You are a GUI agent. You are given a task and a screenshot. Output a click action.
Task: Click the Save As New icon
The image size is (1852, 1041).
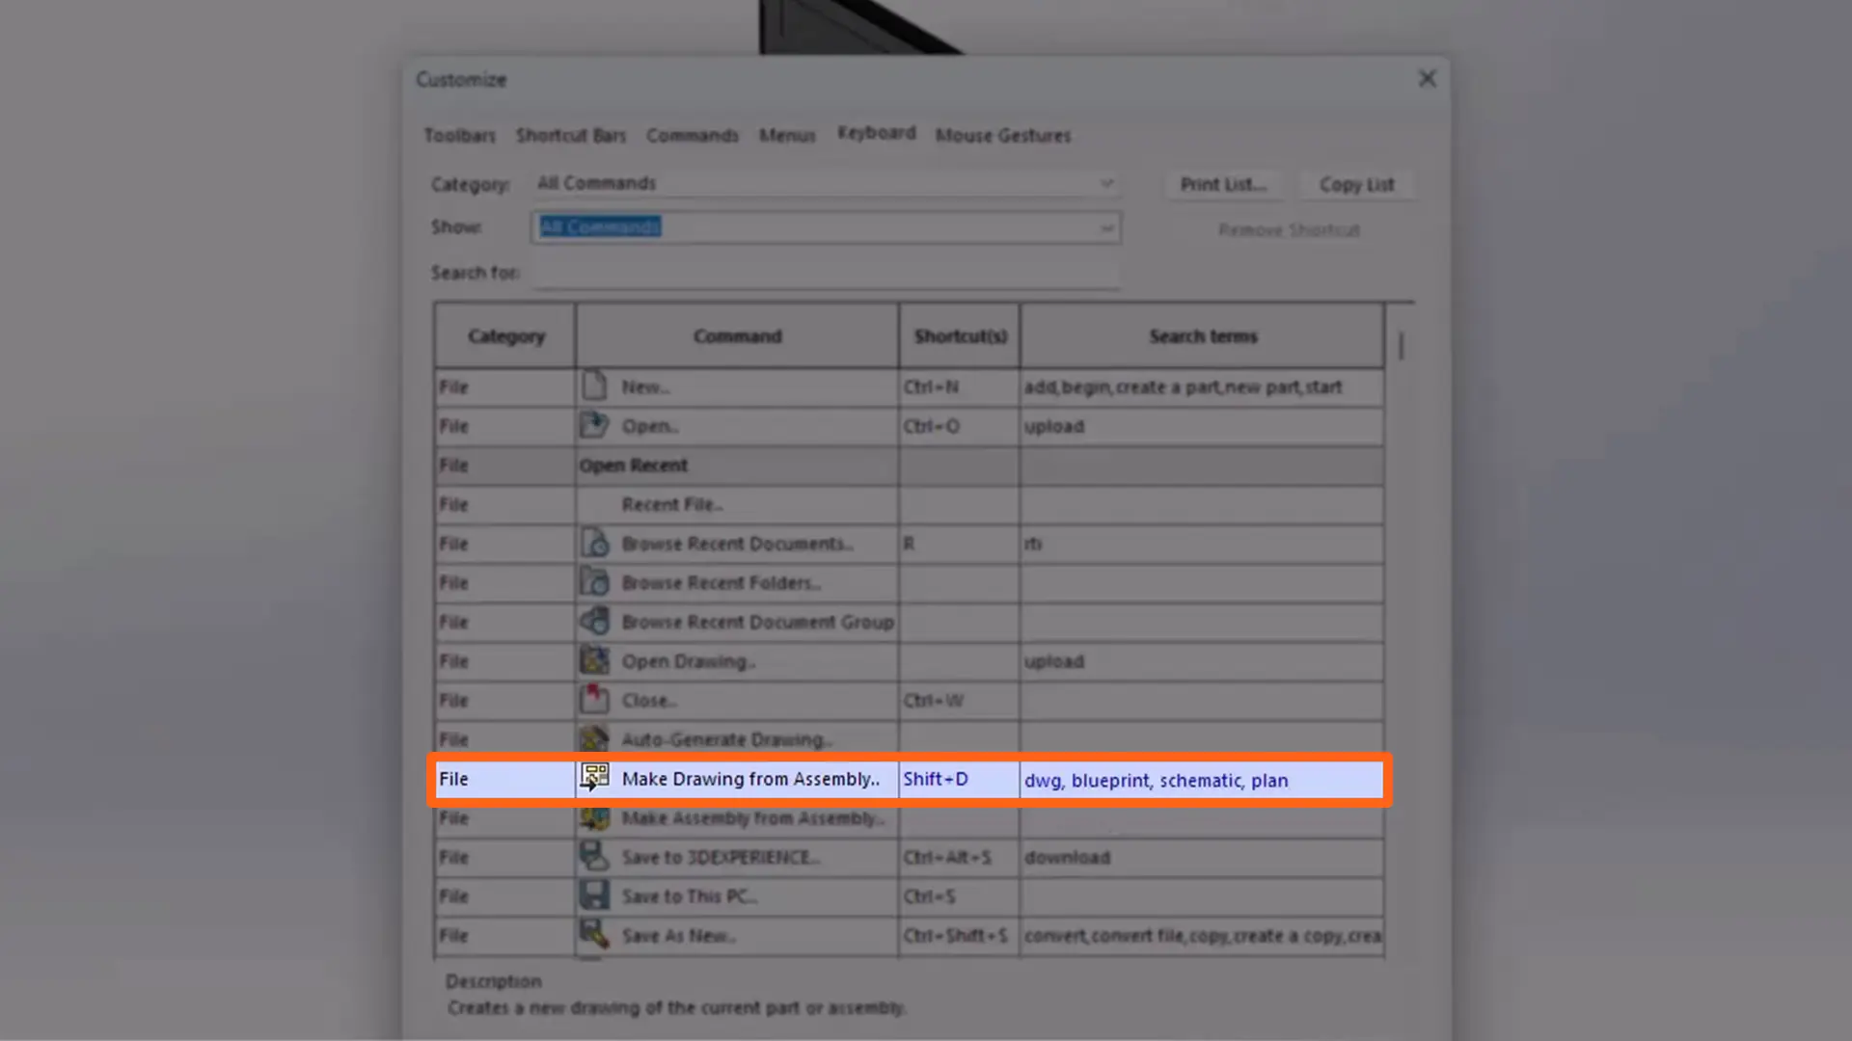coord(594,933)
